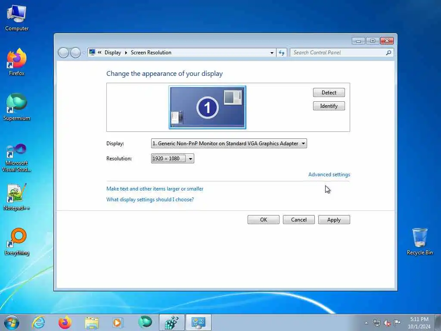The height and width of the screenshot is (331, 441).
Task: Click the muted volume tray icon
Action: (387, 323)
